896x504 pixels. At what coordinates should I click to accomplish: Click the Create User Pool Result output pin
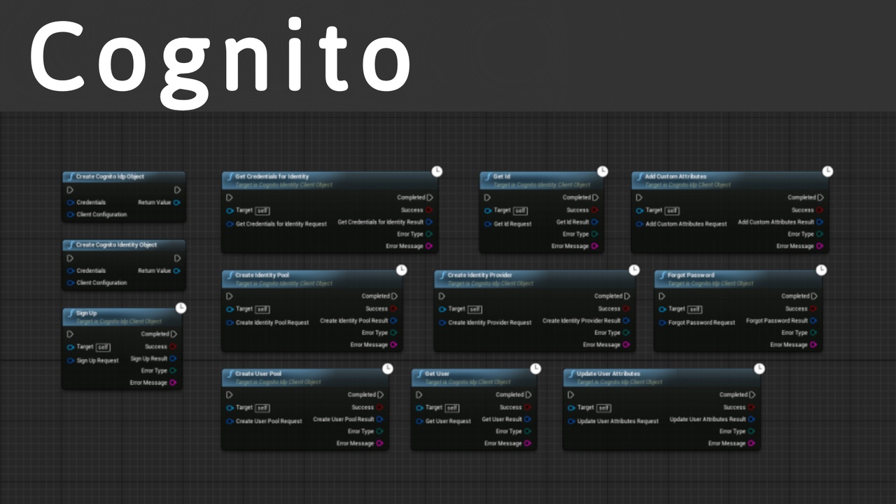click(379, 419)
